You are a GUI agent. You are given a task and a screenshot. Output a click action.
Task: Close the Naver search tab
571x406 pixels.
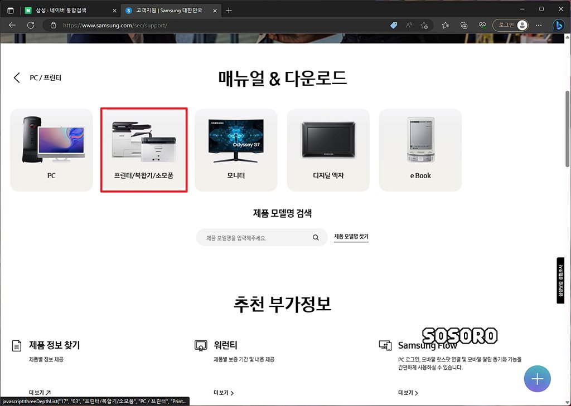[x=114, y=11]
